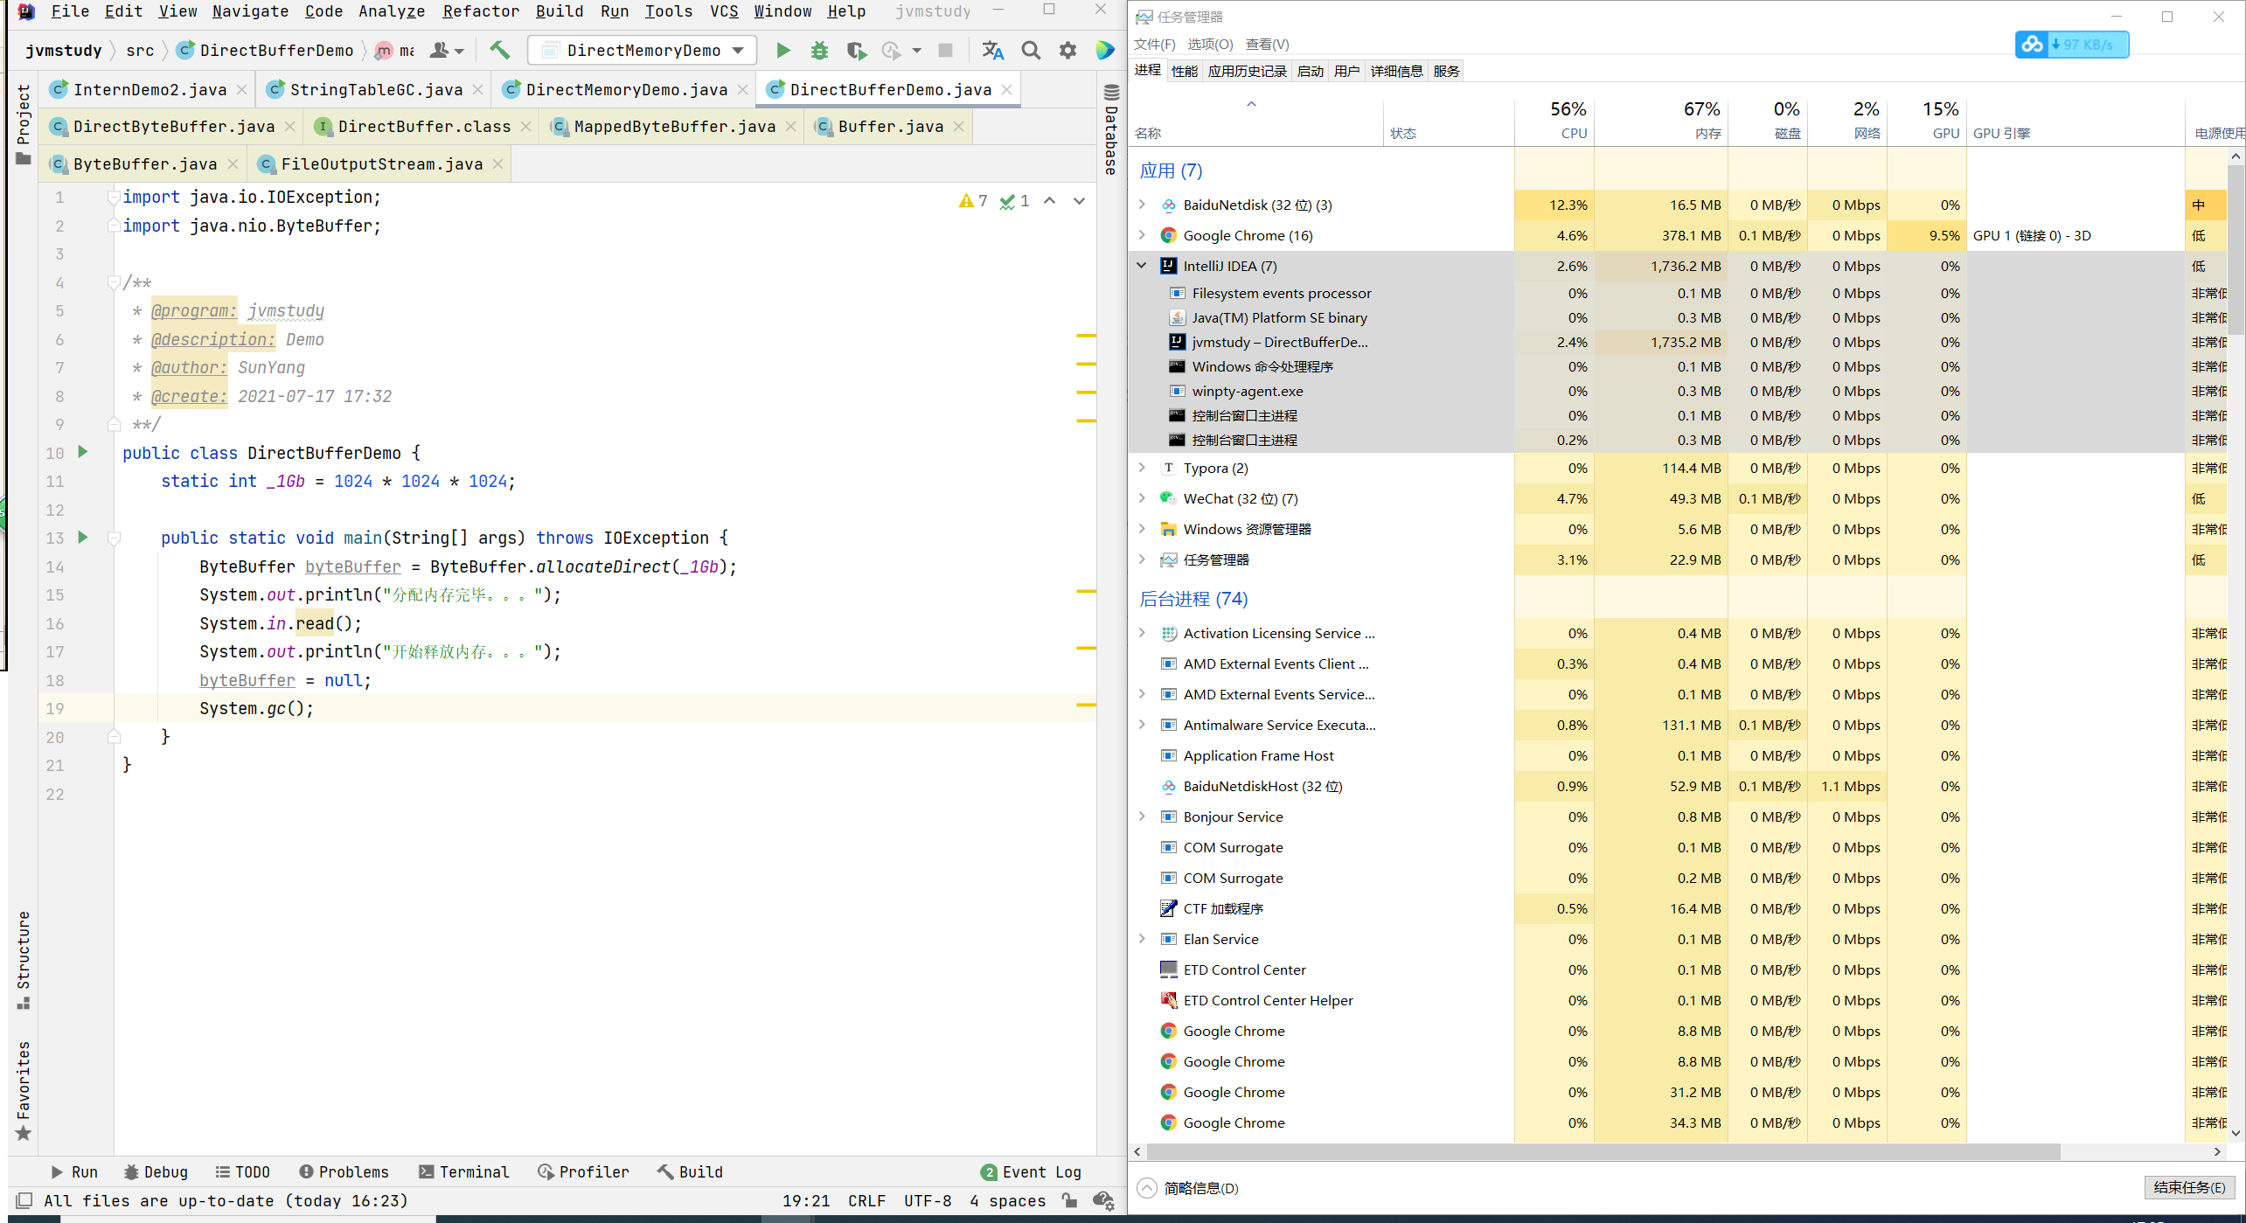Click the stop process square icon
The width and height of the screenshot is (2246, 1223).
coord(945,51)
